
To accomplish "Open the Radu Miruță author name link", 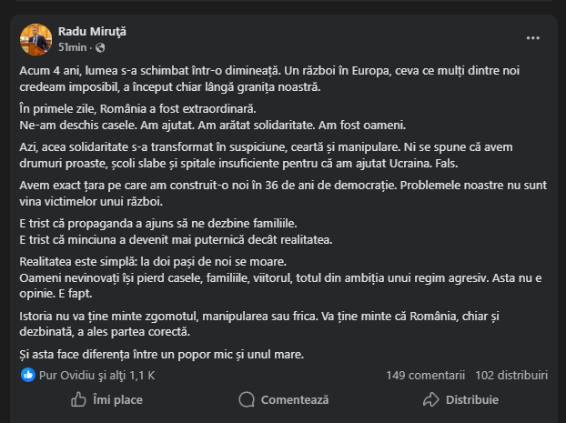I will click(92, 31).
